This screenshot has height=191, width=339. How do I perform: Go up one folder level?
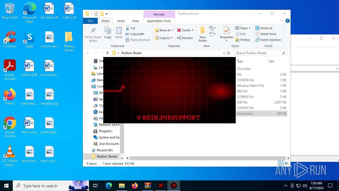coord(108,53)
